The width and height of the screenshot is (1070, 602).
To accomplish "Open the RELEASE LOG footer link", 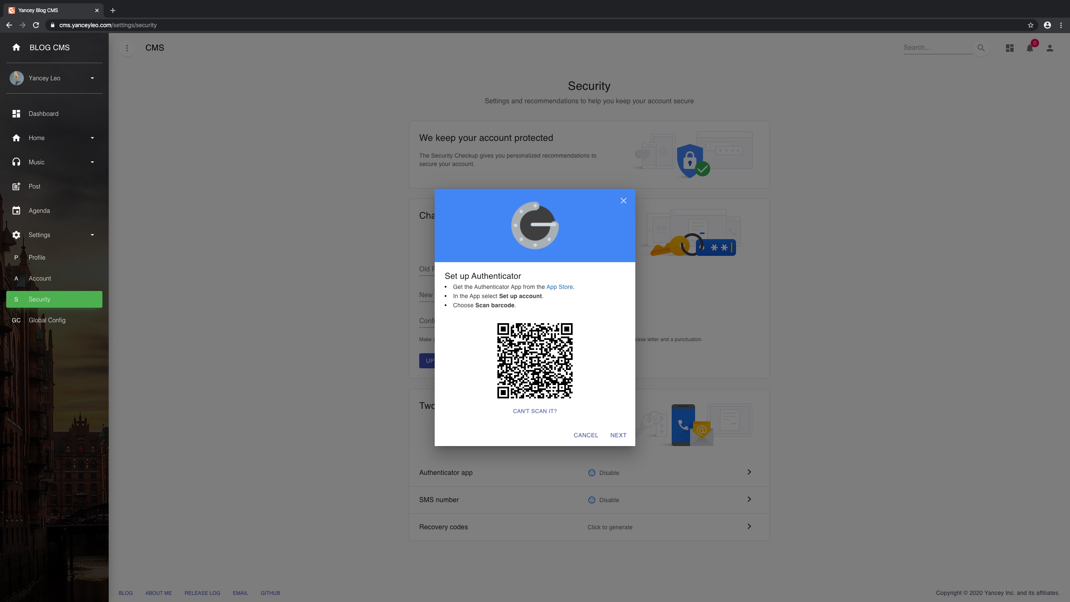I will pyautogui.click(x=202, y=593).
